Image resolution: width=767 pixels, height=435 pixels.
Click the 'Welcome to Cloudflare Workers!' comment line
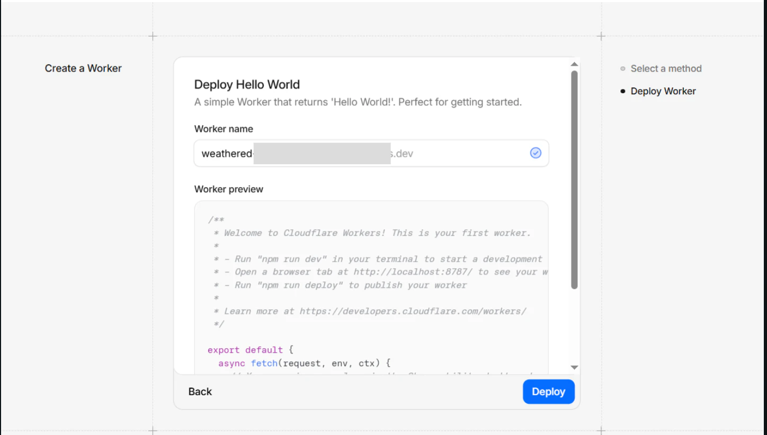[372, 233]
